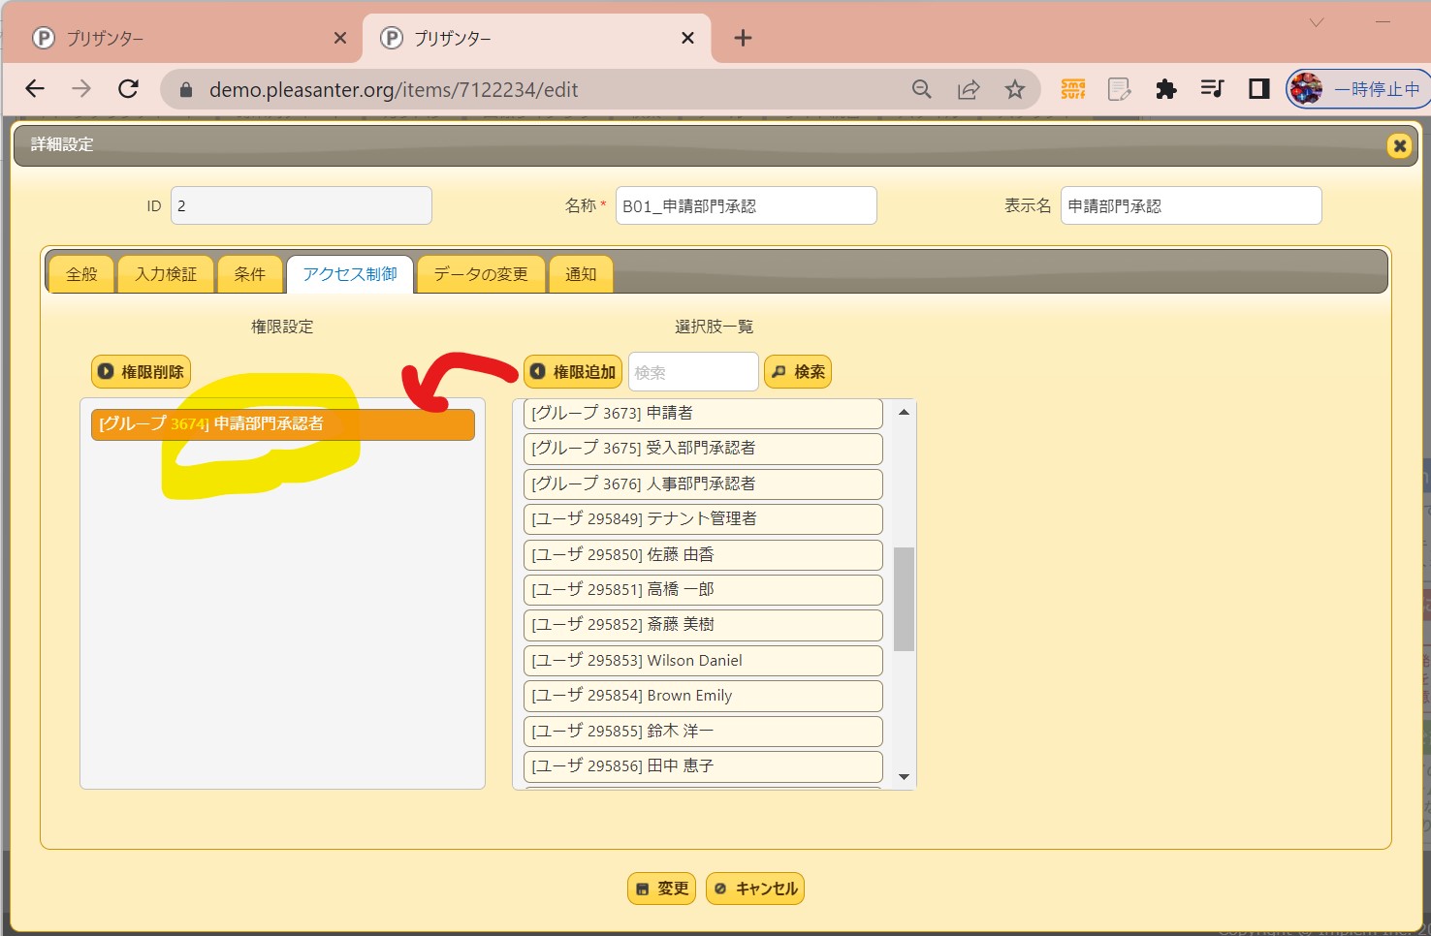The height and width of the screenshot is (936, 1431).
Task: Select the 全般 tab
Action: (x=81, y=274)
